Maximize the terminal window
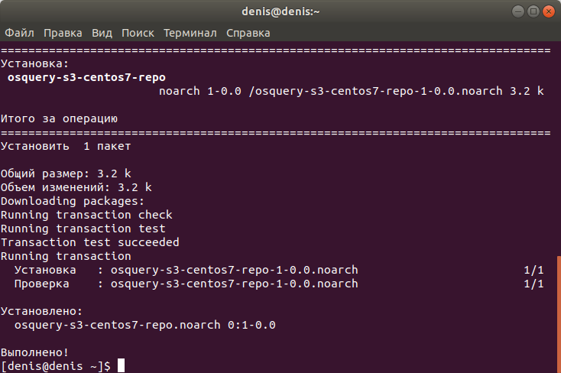The height and width of the screenshot is (373, 561). point(533,11)
